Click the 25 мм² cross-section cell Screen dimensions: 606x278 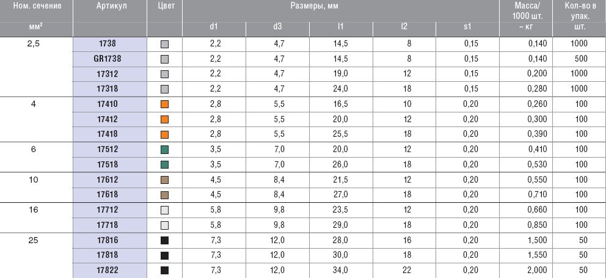click(x=35, y=240)
